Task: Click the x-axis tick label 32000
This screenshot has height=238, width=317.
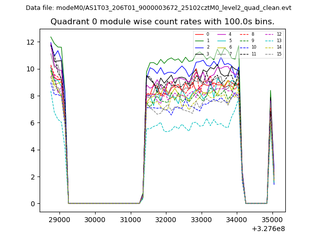Action: [165, 219]
